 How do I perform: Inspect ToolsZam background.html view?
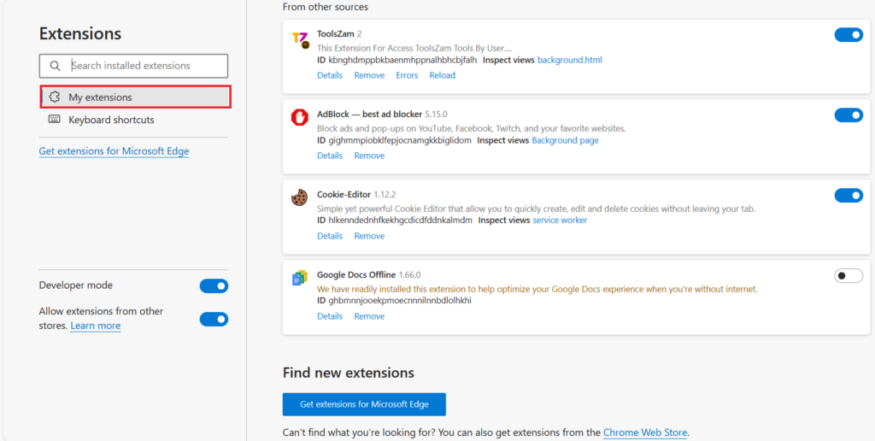(570, 60)
